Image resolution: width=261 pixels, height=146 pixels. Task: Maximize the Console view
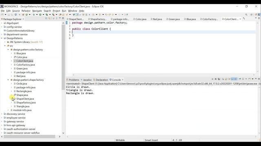(x=259, y=79)
